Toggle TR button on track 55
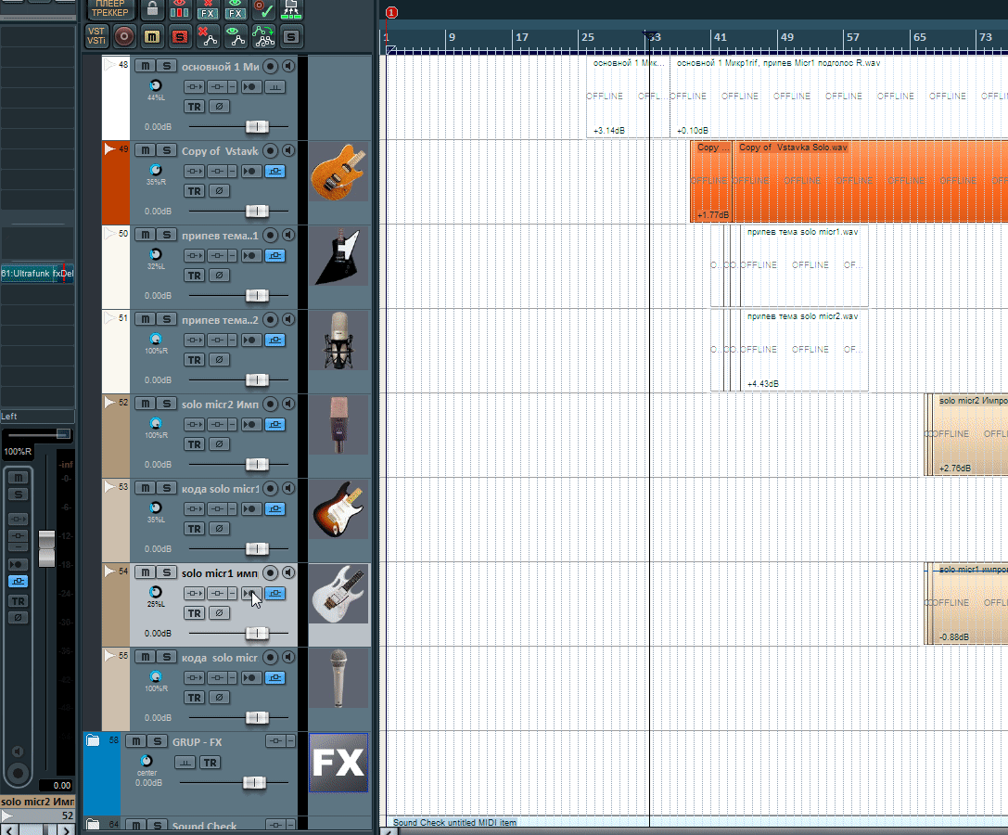 click(194, 698)
